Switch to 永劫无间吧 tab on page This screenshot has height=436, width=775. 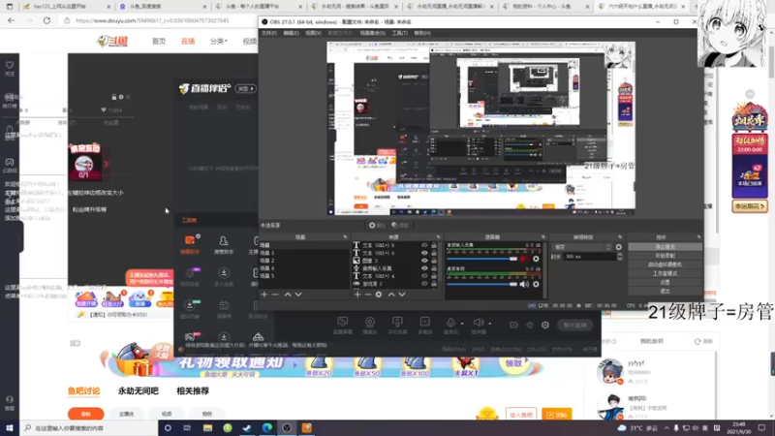point(138,390)
